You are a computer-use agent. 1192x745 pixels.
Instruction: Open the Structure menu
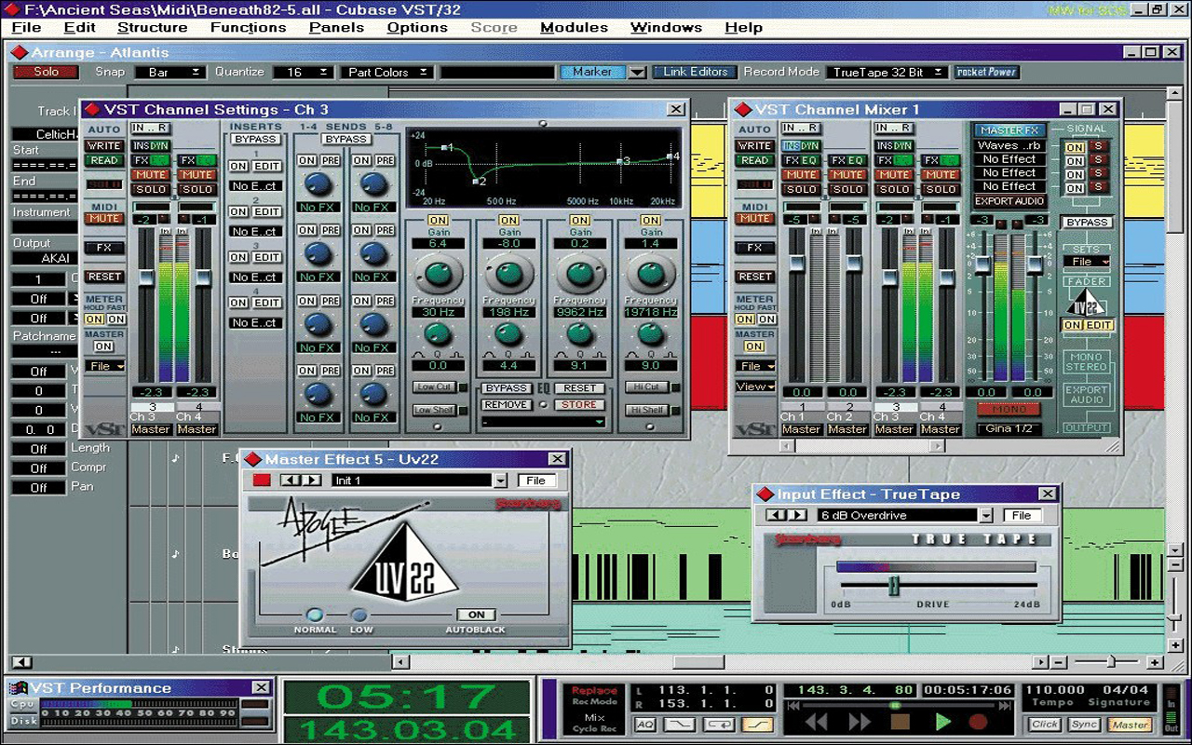tap(152, 27)
